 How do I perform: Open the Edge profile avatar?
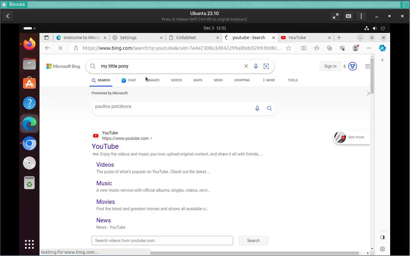355,48
